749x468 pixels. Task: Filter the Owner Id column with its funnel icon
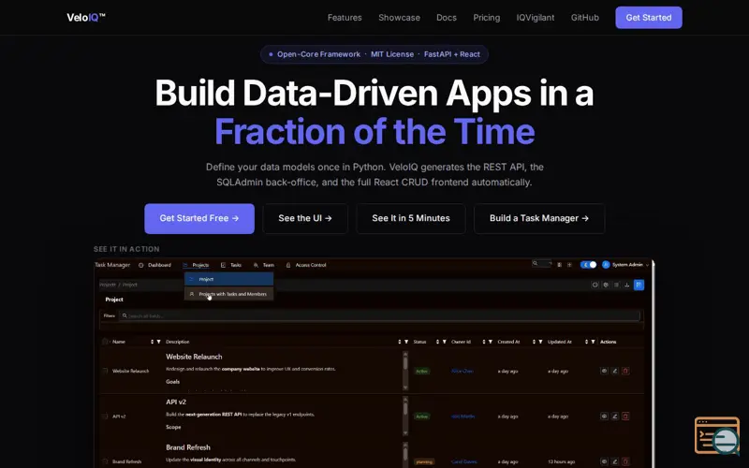(490, 342)
